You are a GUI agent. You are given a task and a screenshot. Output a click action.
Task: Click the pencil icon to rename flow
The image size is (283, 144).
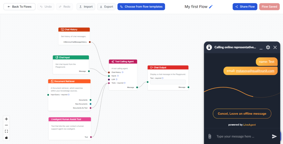tap(211, 7)
